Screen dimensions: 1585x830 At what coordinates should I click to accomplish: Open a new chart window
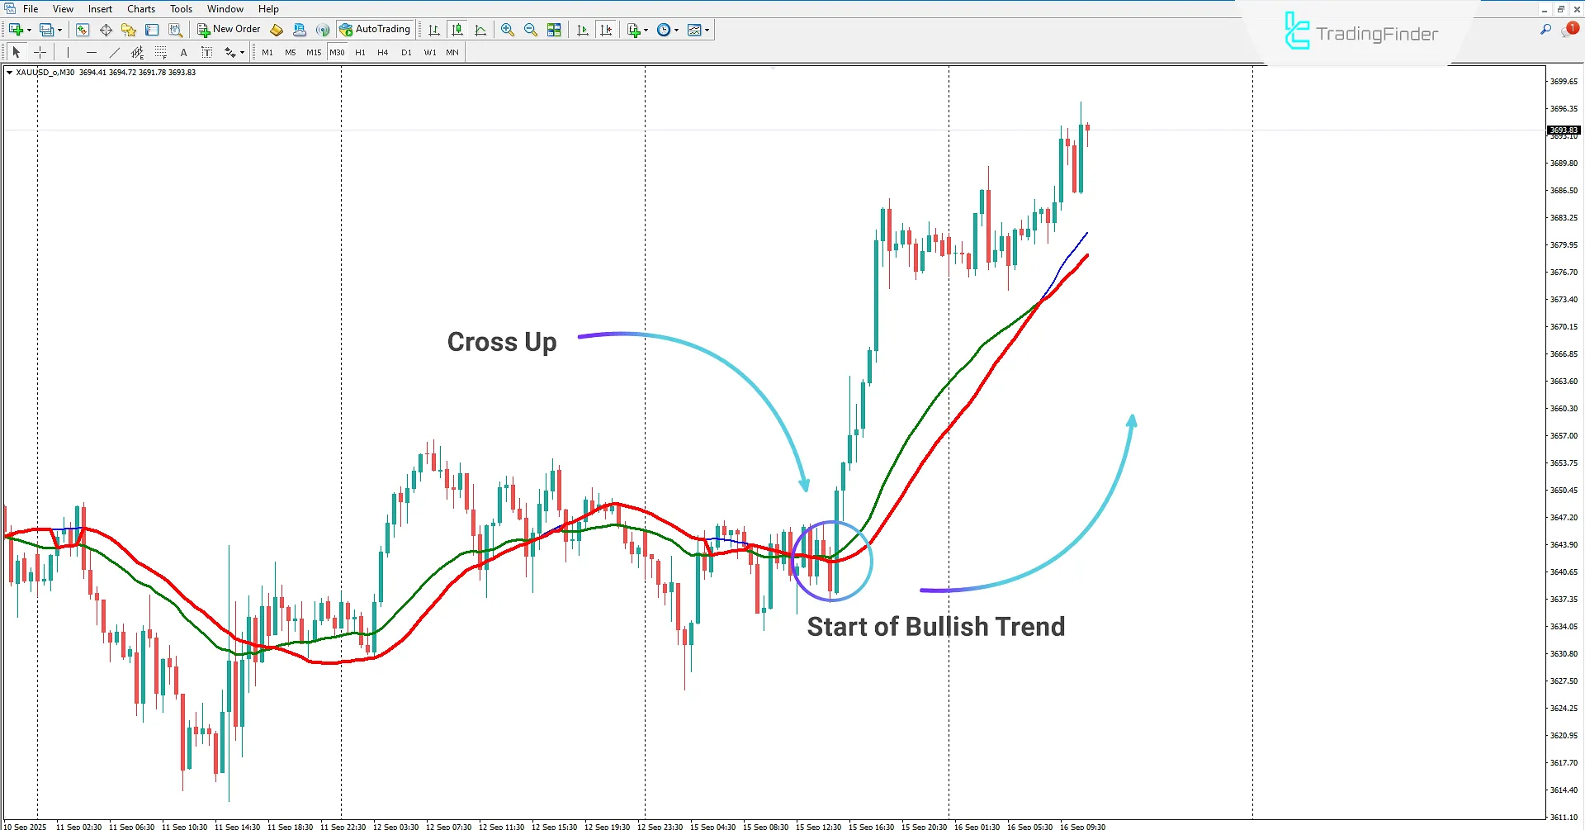tap(16, 29)
